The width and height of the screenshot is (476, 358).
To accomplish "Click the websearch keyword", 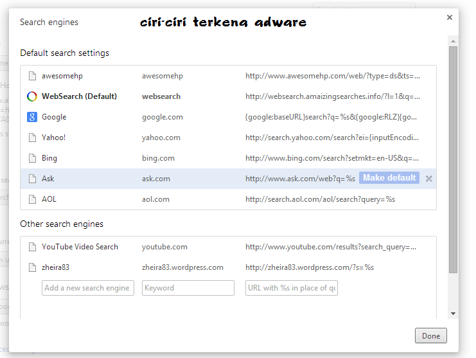I will [x=161, y=96].
